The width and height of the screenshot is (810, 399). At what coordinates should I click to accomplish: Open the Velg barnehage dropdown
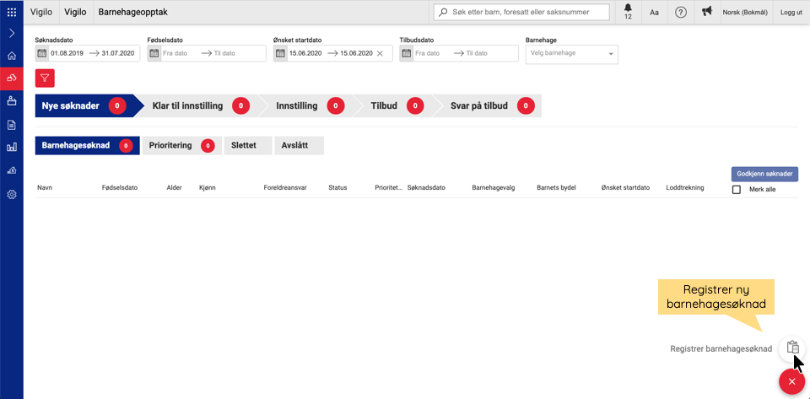tap(571, 54)
